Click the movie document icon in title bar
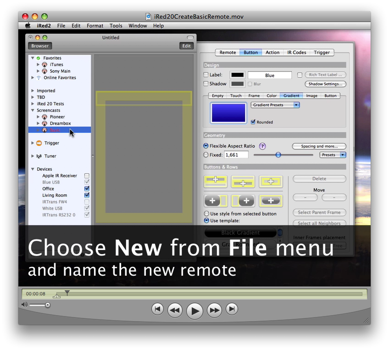Screen dimensions: 389x350 148,17
